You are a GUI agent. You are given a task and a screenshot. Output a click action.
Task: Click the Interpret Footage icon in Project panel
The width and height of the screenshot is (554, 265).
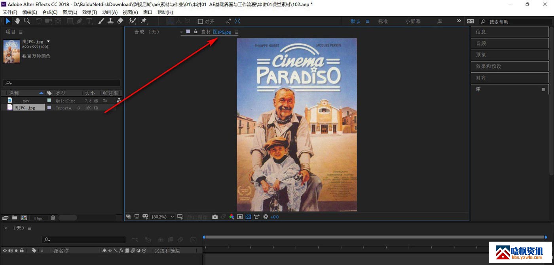(x=6, y=217)
